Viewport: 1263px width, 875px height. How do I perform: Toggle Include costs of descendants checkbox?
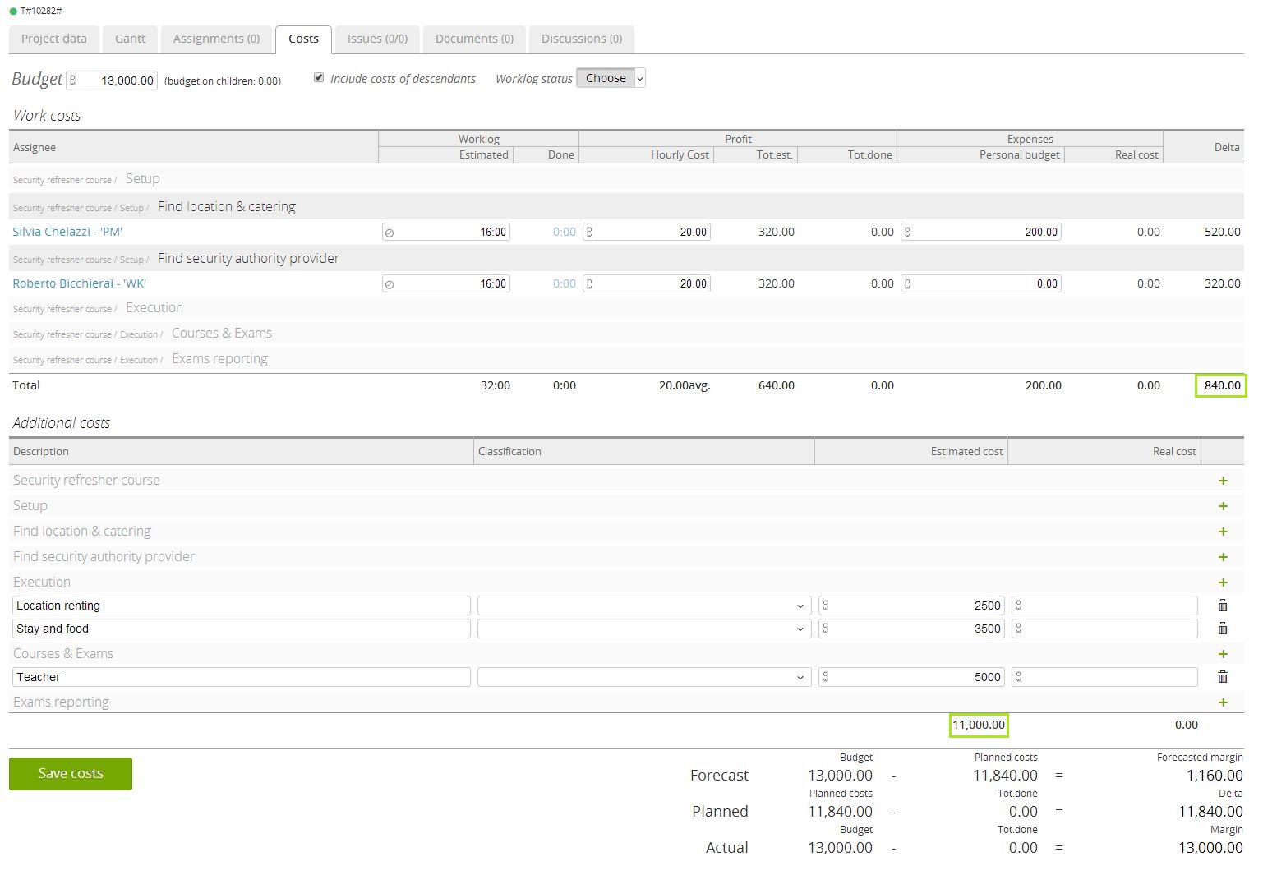point(319,77)
